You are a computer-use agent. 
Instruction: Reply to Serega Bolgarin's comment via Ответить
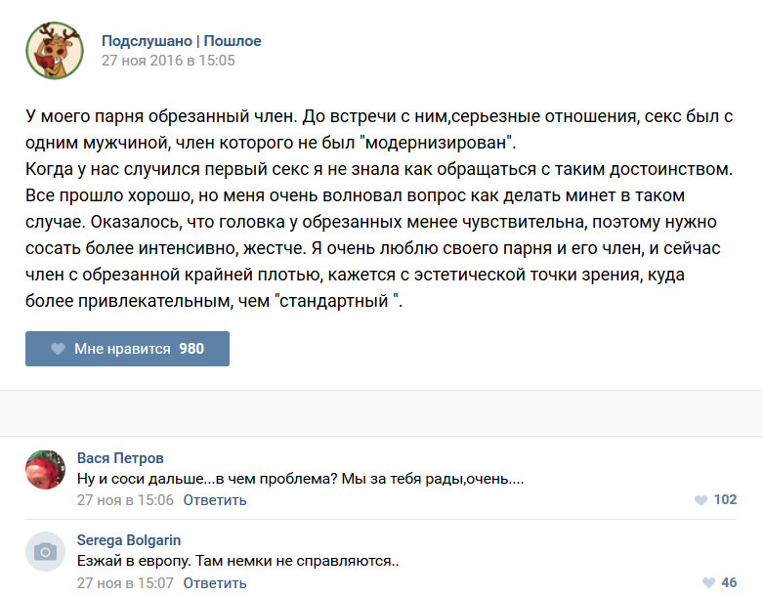pos(214,583)
